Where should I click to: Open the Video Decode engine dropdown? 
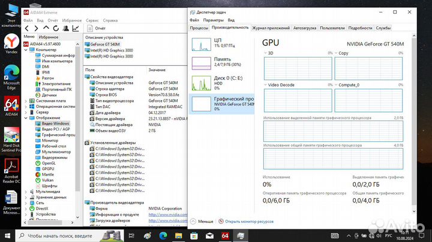265,85
